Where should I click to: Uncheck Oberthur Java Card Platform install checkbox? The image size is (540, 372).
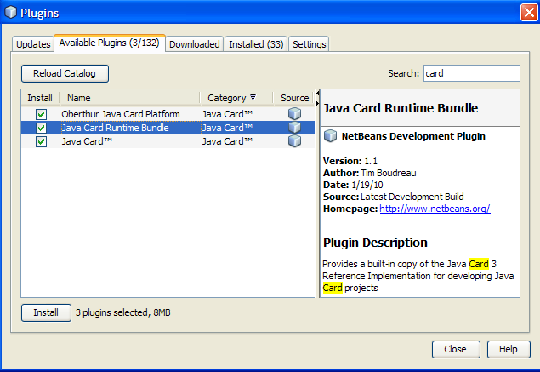click(x=41, y=114)
